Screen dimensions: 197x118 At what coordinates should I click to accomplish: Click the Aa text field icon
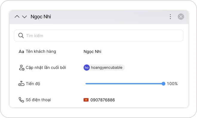(21, 52)
